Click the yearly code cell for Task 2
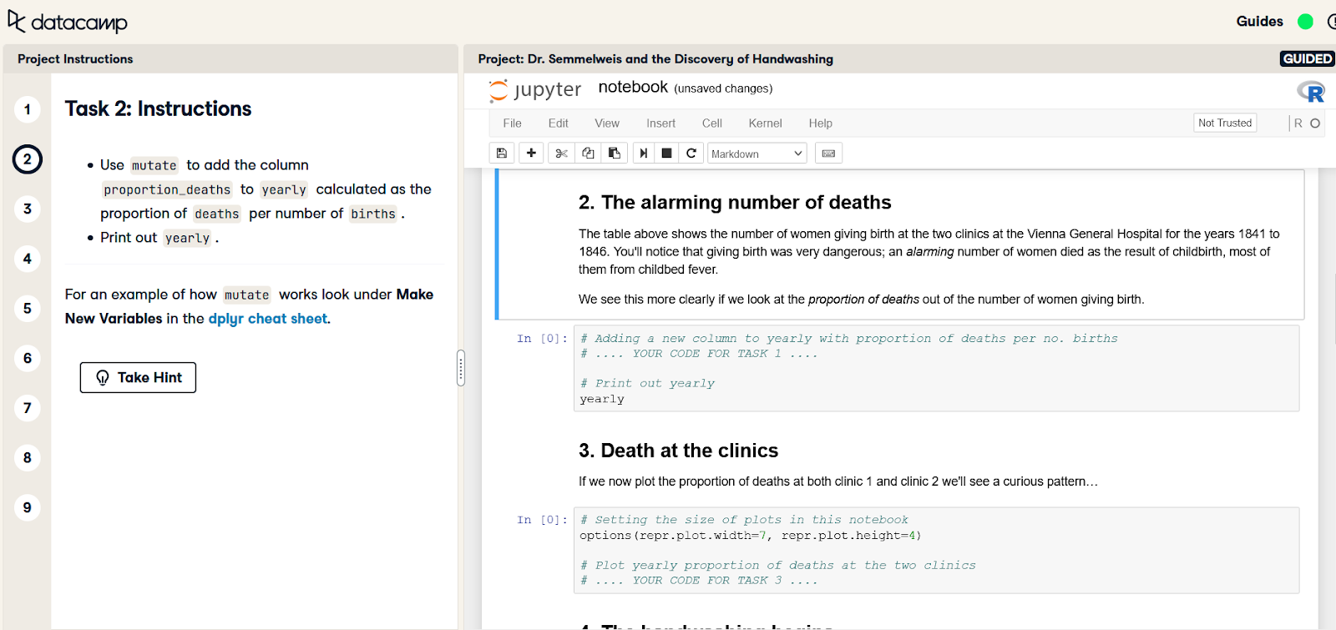Screen dimensions: 1336x630 click(x=935, y=368)
